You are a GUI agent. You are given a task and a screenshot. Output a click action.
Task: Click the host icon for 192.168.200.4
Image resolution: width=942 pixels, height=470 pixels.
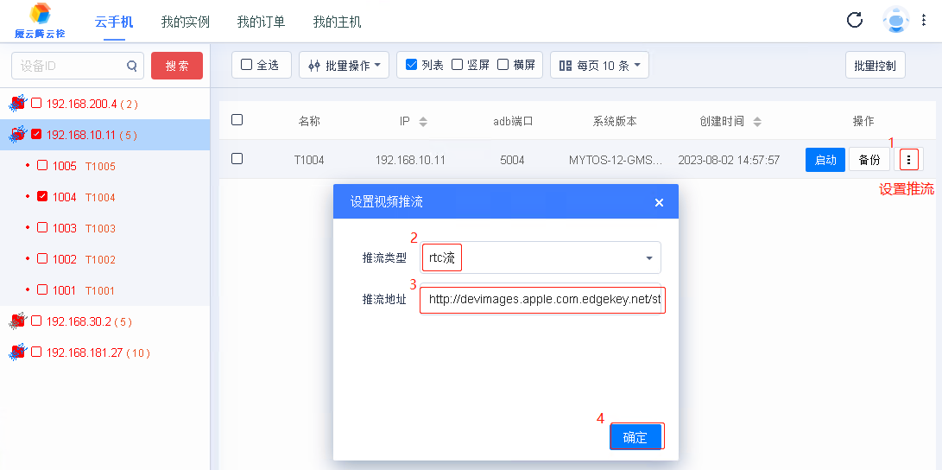tap(17, 104)
